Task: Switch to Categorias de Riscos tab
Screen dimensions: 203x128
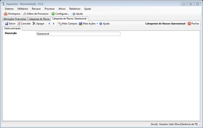Action: [x=39, y=19]
